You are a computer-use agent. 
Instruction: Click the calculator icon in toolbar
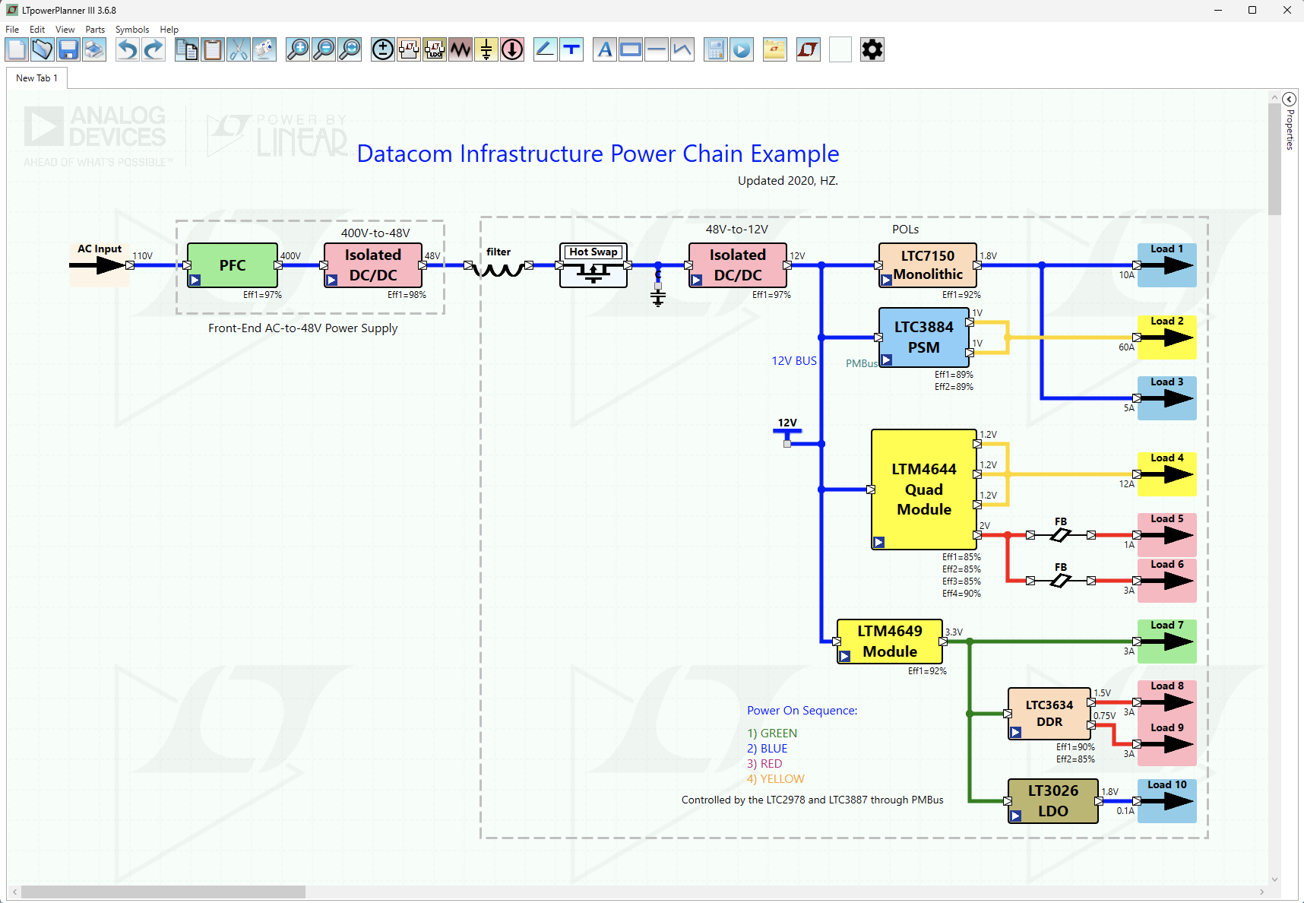pyautogui.click(x=715, y=50)
